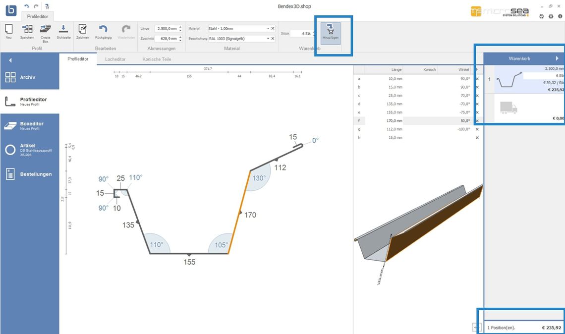Screen dimensions: 565x334
Task: Click the Länge stepper arrows
Action: [180, 28]
